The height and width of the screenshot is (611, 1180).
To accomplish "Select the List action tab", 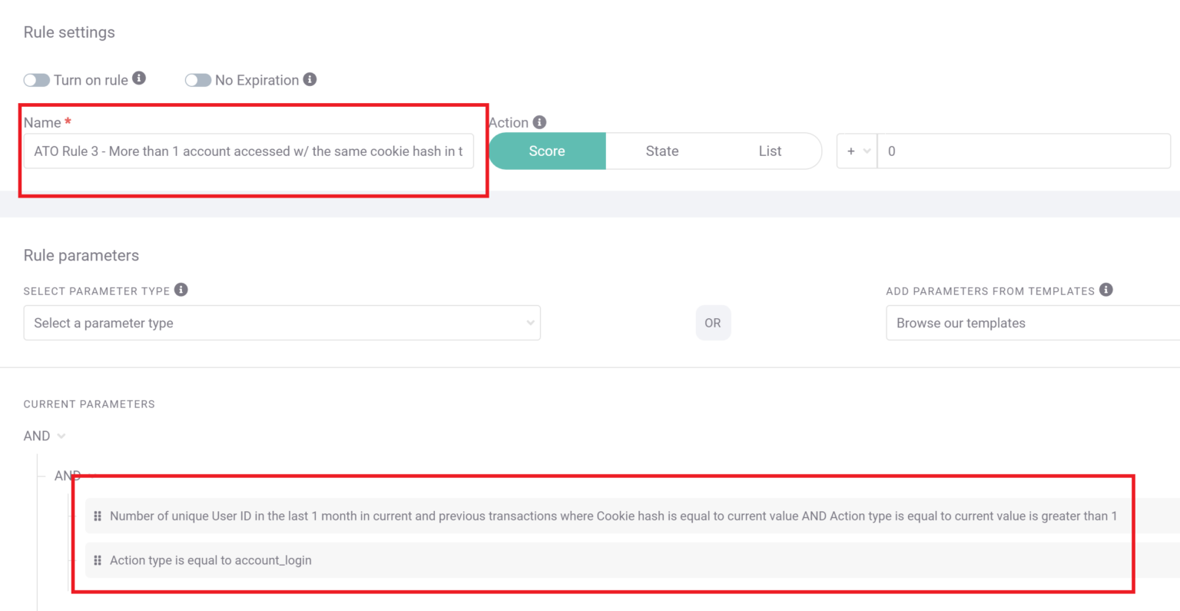I will (769, 151).
